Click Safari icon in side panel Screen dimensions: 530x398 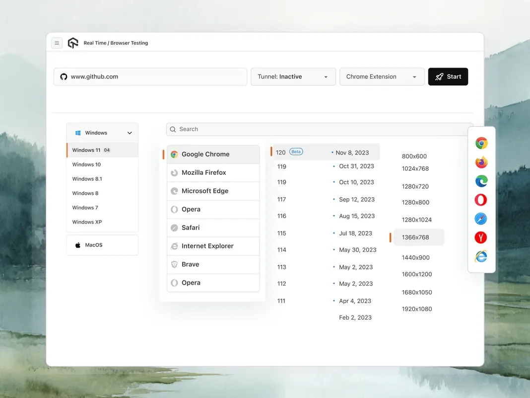coord(481,219)
